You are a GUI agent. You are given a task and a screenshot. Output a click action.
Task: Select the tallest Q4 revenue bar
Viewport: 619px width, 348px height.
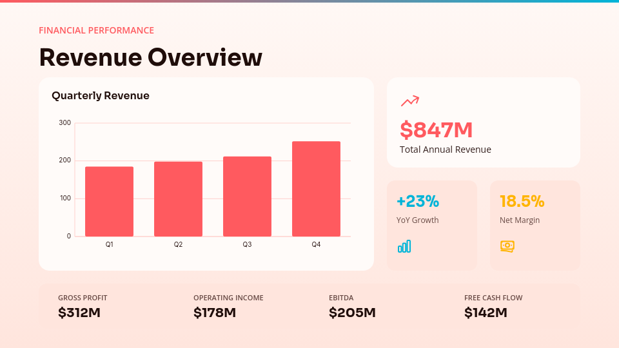(316, 189)
